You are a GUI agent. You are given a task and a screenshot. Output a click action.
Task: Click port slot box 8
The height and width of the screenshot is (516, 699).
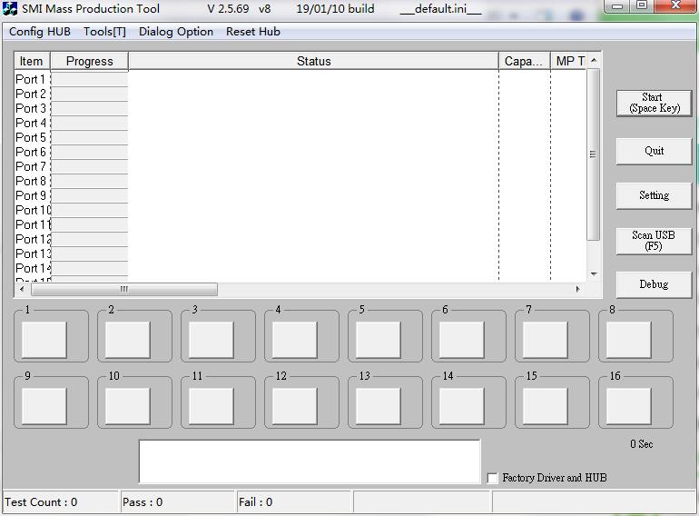pos(628,340)
